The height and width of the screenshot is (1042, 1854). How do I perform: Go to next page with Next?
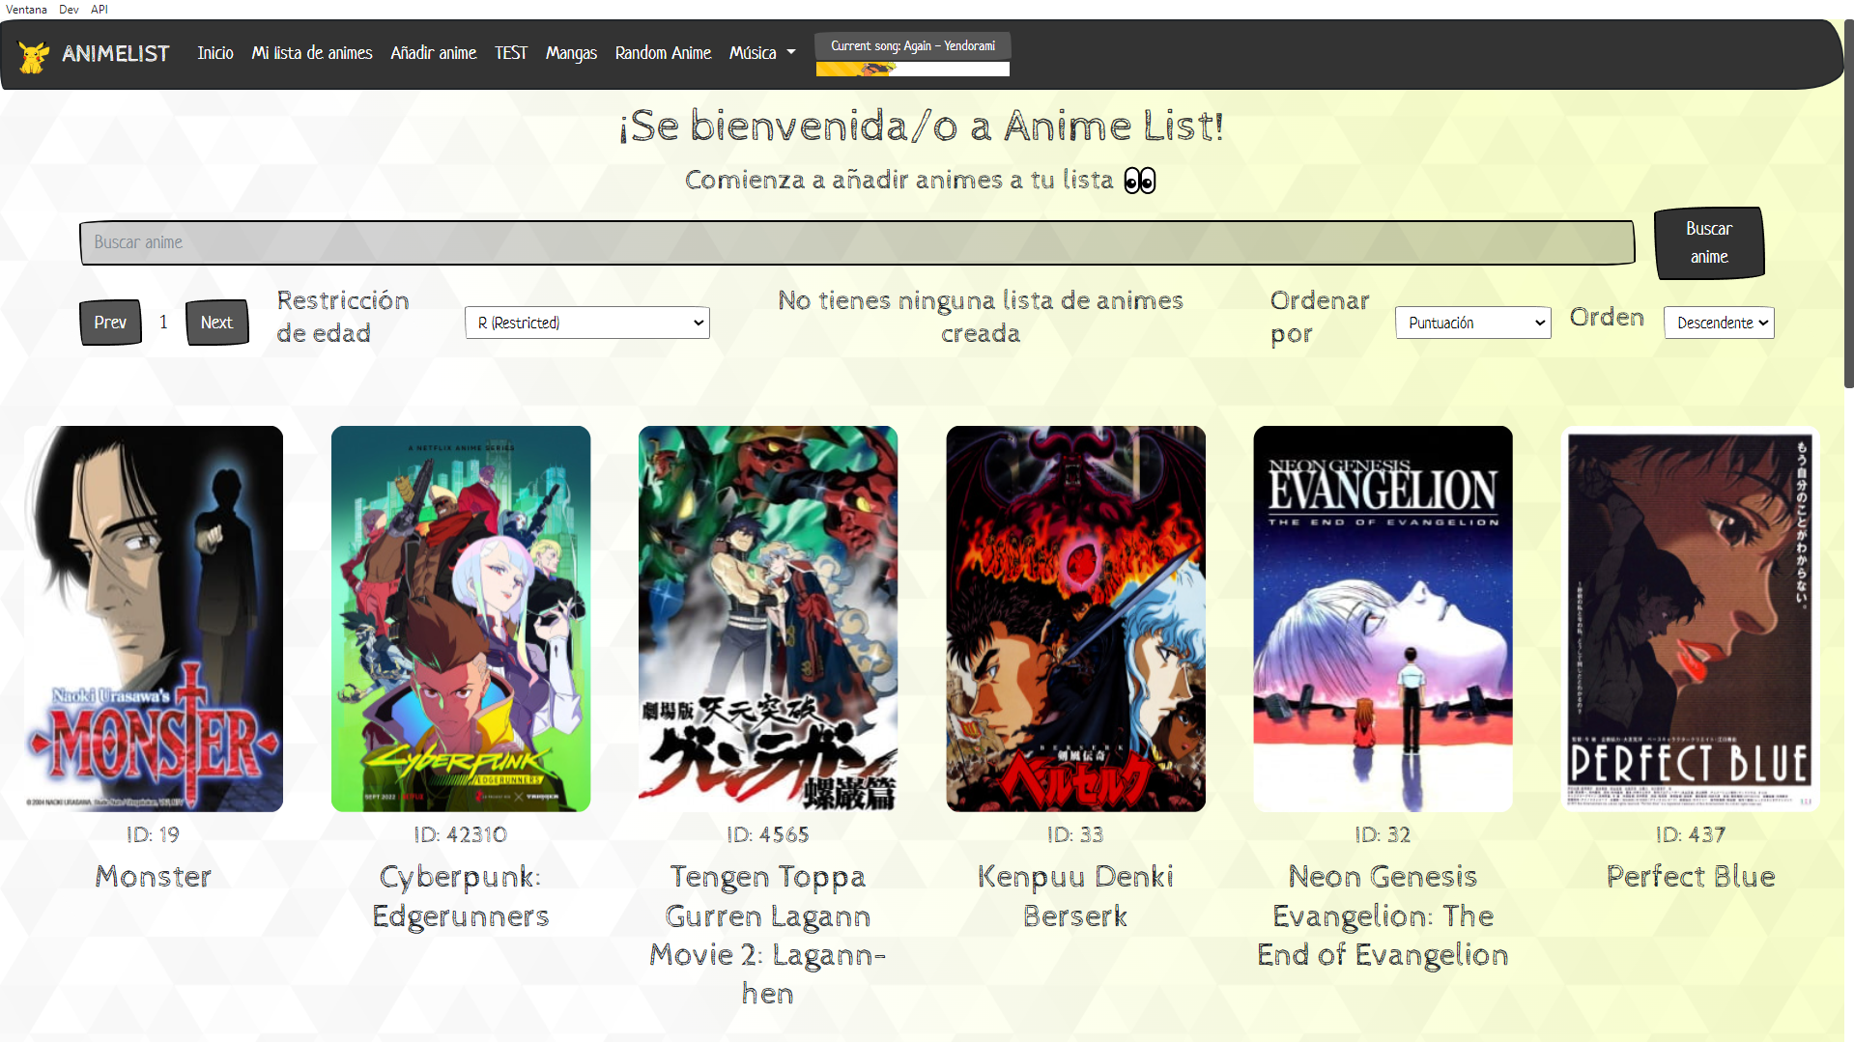[x=216, y=323]
